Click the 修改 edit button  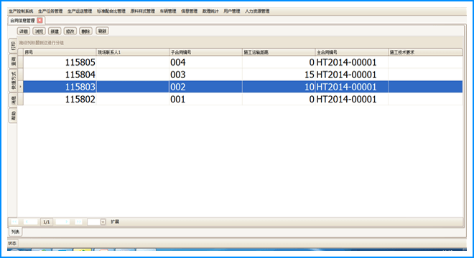click(70, 32)
